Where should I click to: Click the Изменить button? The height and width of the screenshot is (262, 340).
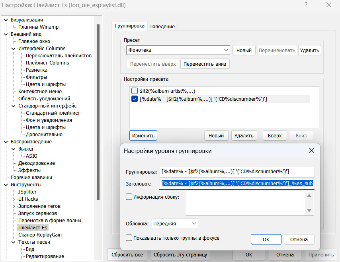click(143, 135)
